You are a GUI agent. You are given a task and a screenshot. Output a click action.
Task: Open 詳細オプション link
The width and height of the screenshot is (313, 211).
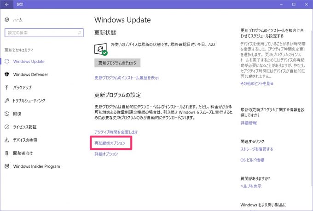tap(106, 154)
